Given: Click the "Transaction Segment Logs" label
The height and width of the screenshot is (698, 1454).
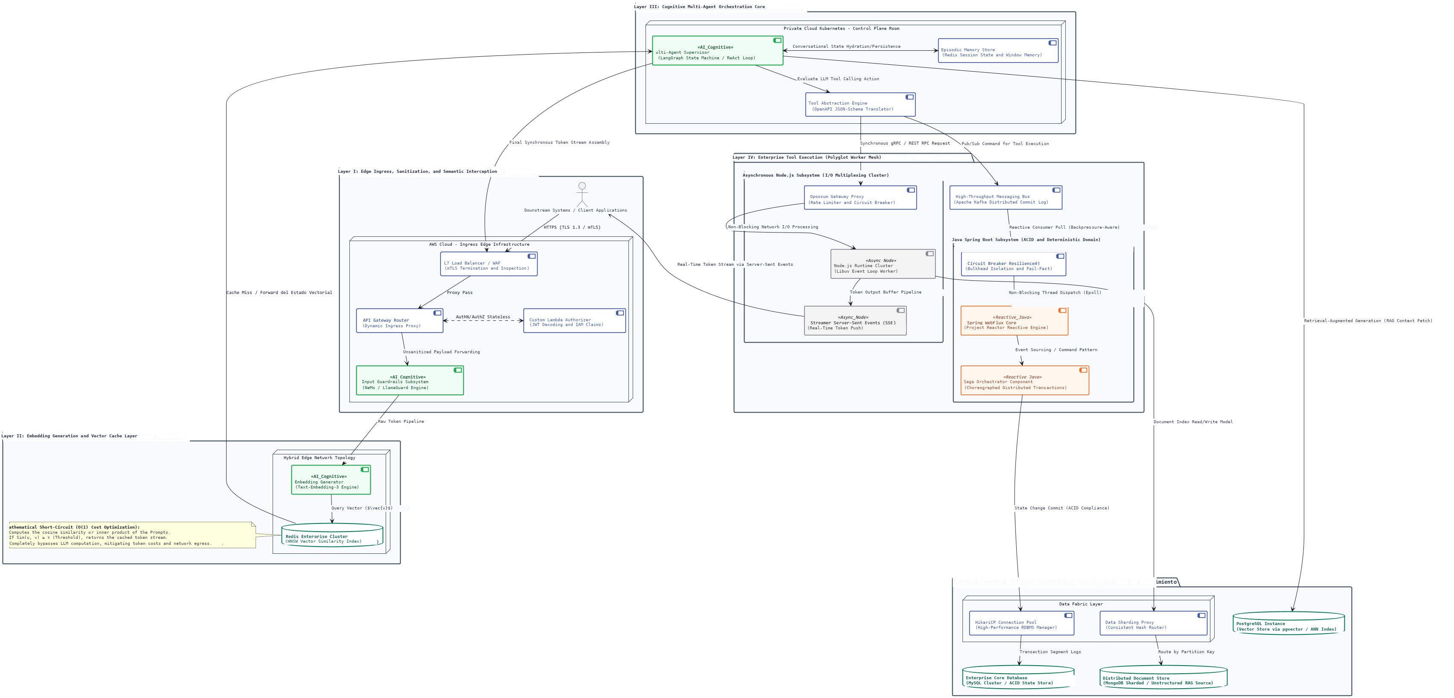Looking at the screenshot, I should pos(1050,652).
